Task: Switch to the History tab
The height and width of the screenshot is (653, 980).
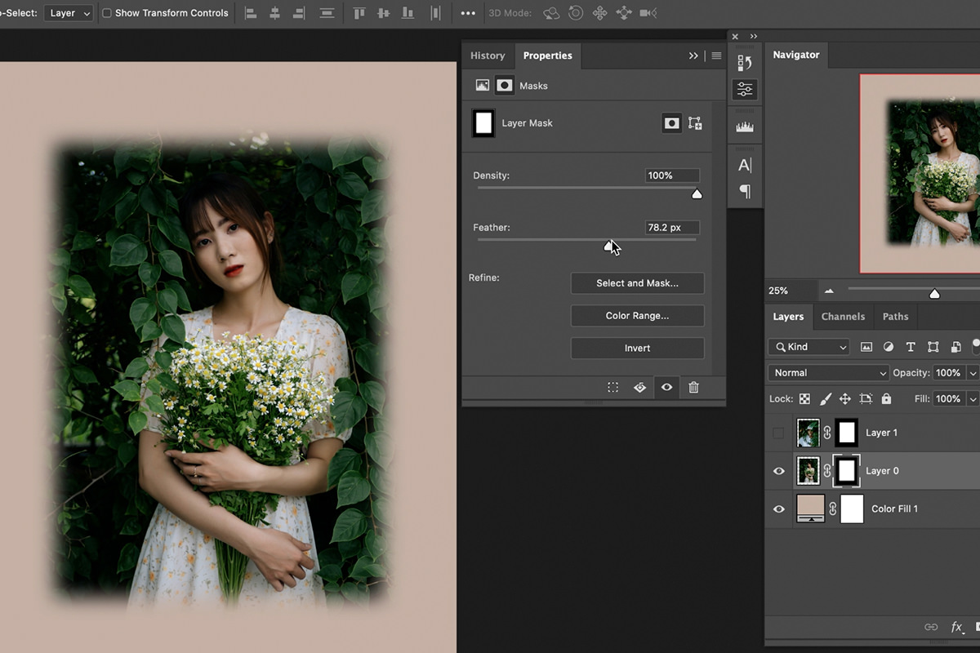Action: (488, 56)
